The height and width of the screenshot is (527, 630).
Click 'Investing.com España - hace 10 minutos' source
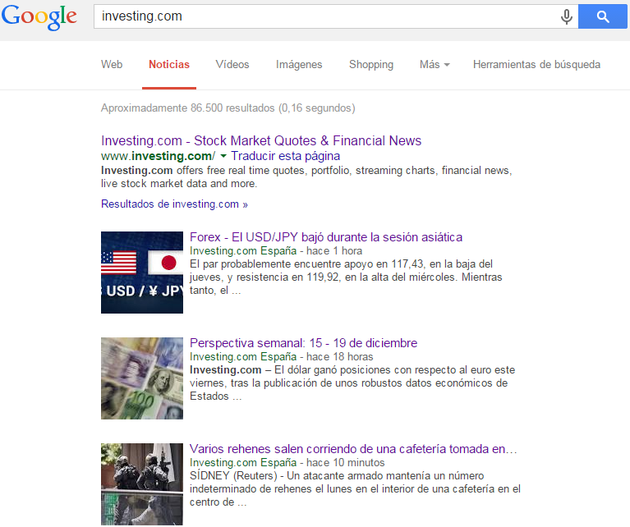coord(287,462)
